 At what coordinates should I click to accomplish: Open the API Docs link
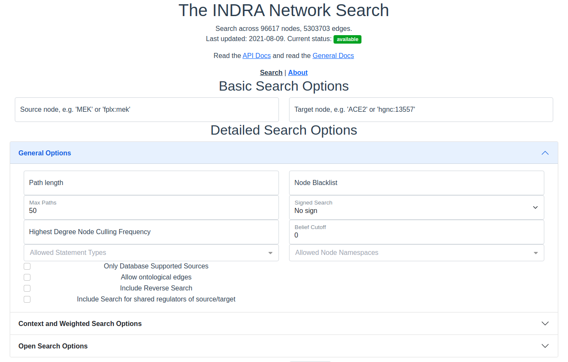click(x=256, y=55)
